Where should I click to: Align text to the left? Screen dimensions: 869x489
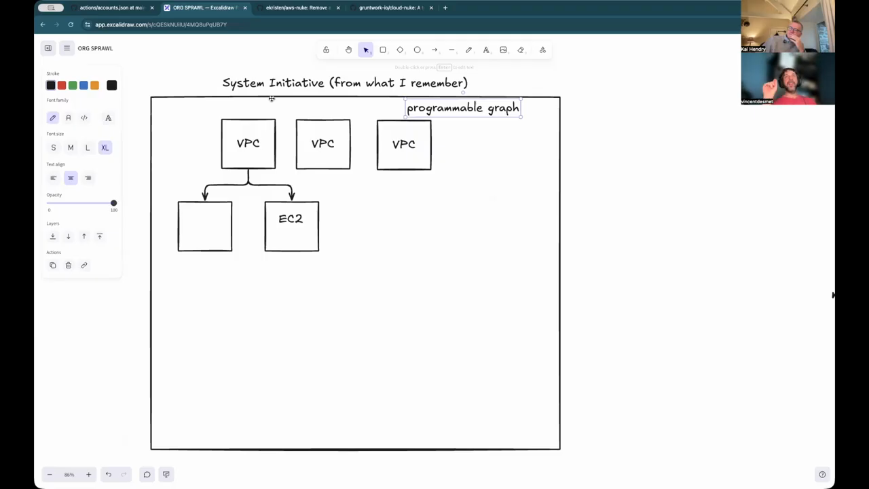53,178
